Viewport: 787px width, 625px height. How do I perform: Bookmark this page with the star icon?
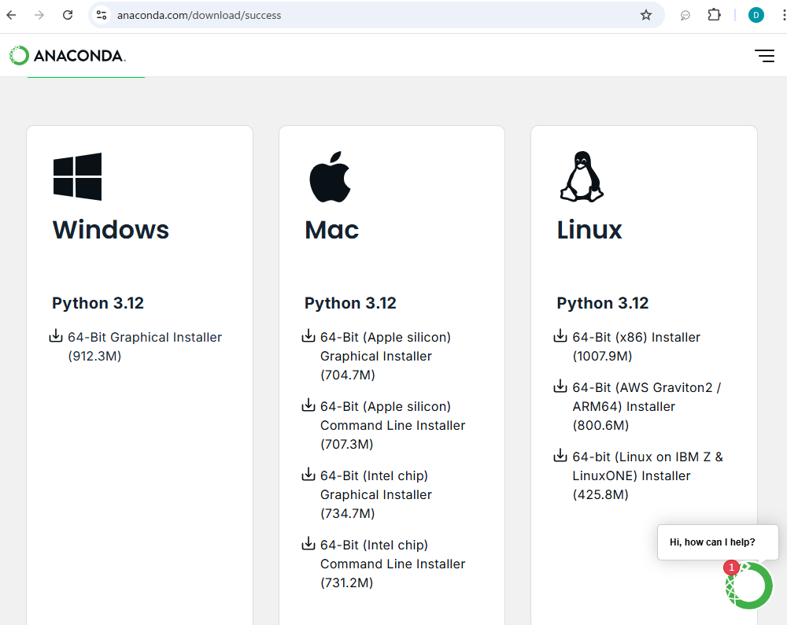click(646, 15)
